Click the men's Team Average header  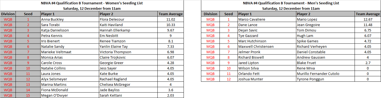coord(368,14)
